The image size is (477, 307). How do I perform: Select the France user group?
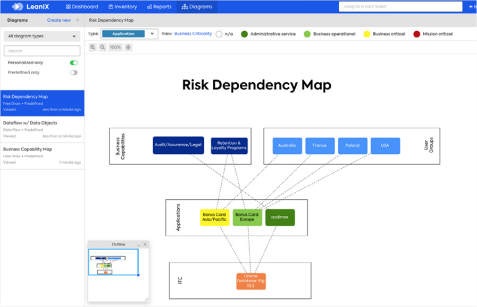(320, 146)
